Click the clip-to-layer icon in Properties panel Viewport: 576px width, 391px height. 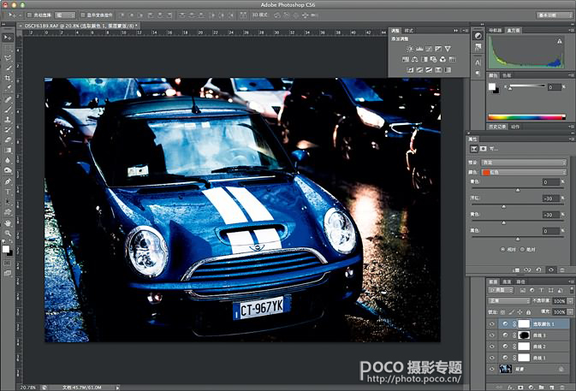tap(516, 270)
